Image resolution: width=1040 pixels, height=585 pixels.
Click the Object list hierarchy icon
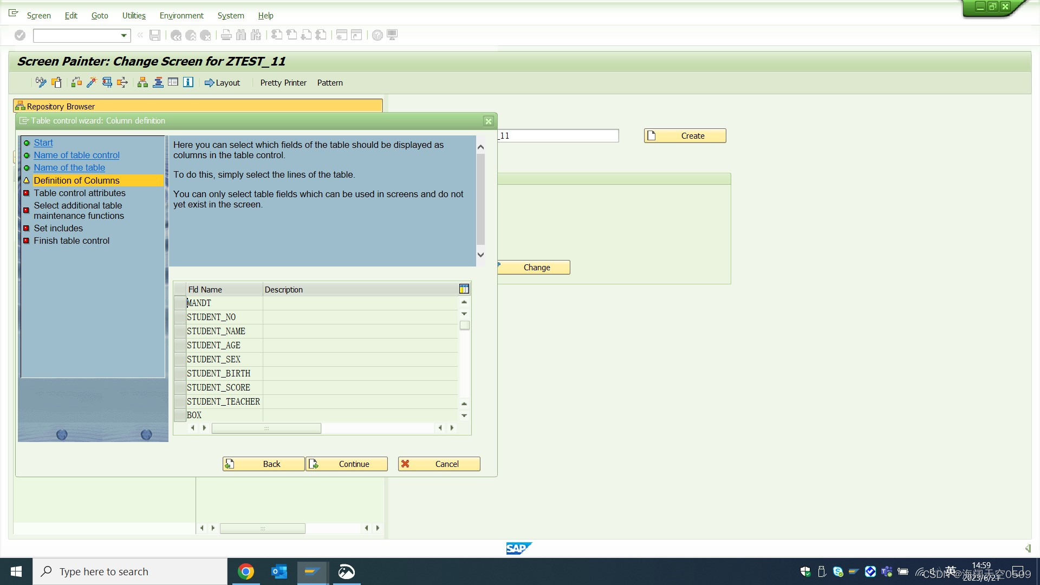(x=142, y=82)
